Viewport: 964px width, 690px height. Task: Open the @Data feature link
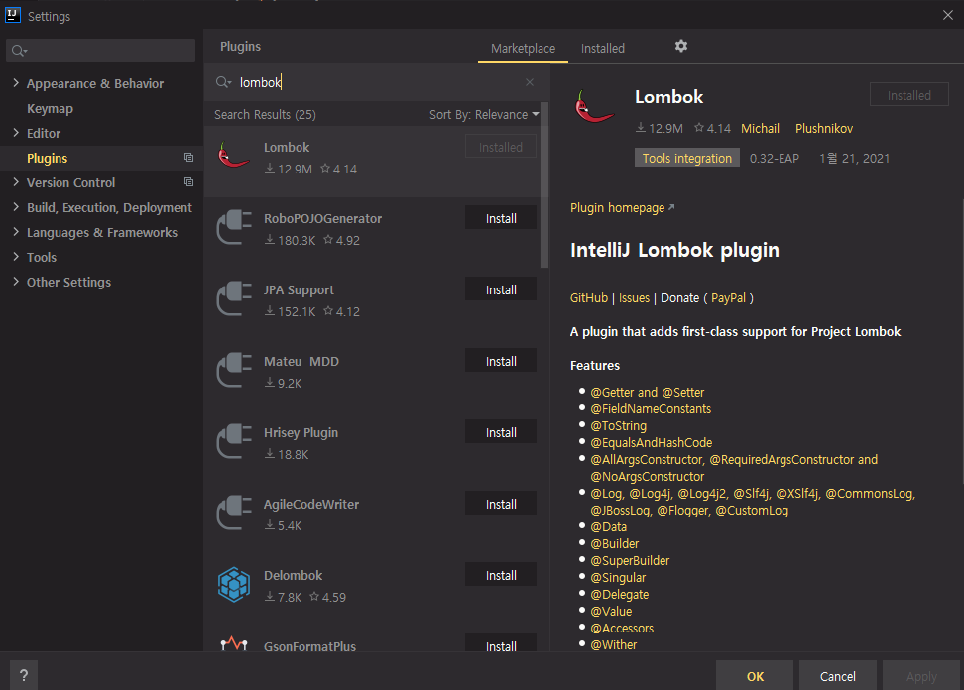pyautogui.click(x=608, y=527)
